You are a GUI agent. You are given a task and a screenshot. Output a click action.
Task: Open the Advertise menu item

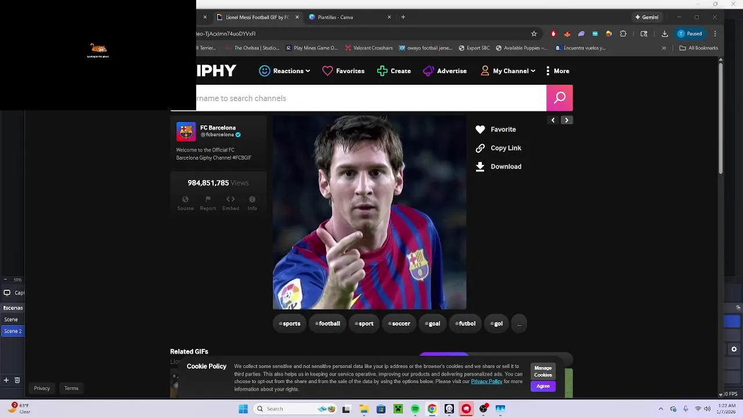[445, 71]
